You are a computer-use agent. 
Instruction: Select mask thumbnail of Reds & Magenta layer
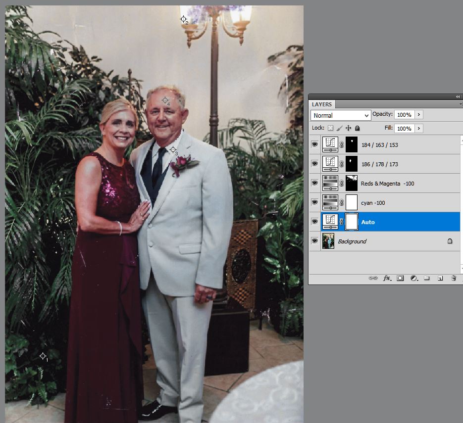(x=352, y=183)
